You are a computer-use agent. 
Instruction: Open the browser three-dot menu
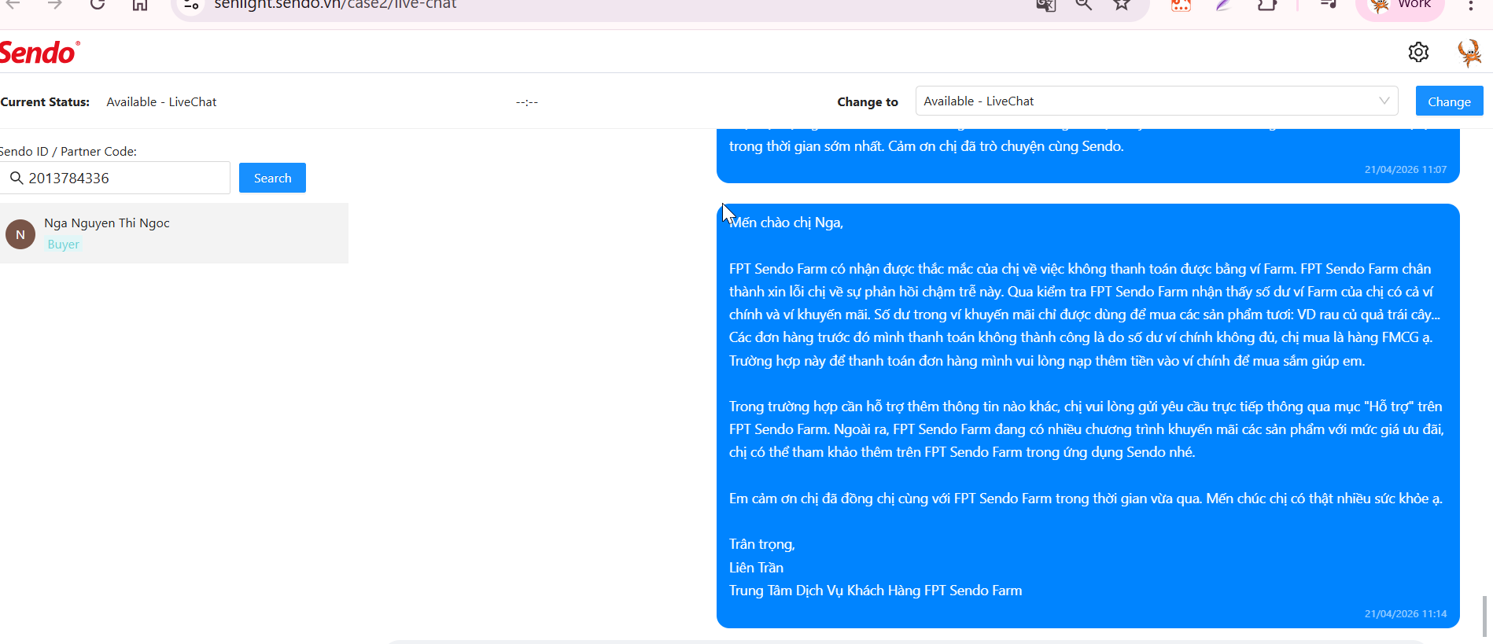point(1470,6)
